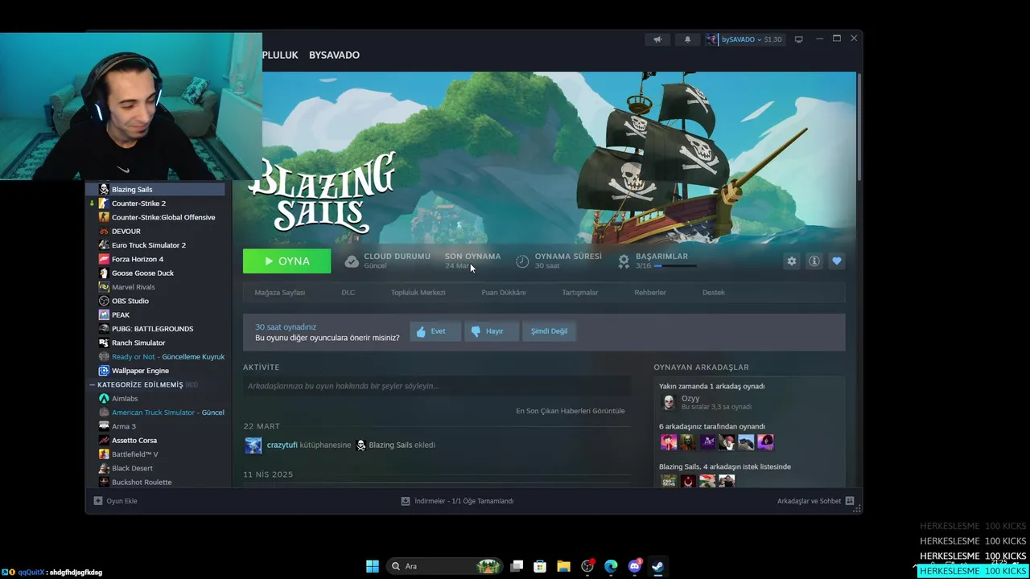Click Ozyy friend avatar
The image size is (1030, 579).
668,402
